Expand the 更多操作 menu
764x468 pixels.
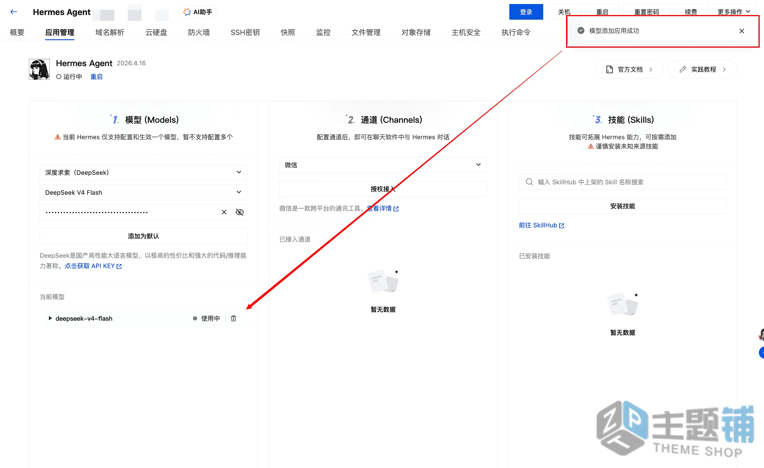point(734,12)
